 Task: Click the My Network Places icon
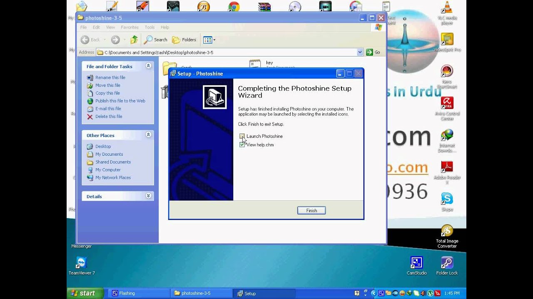coord(90,178)
